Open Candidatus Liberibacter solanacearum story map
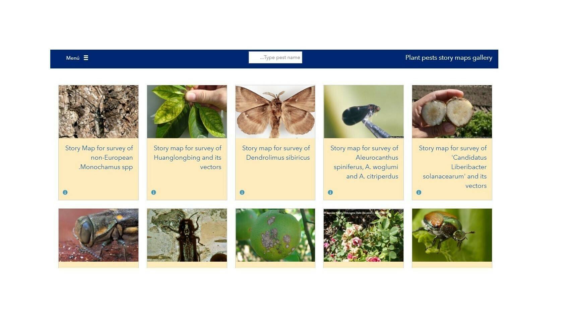This screenshot has height=318, width=565. pos(453,167)
